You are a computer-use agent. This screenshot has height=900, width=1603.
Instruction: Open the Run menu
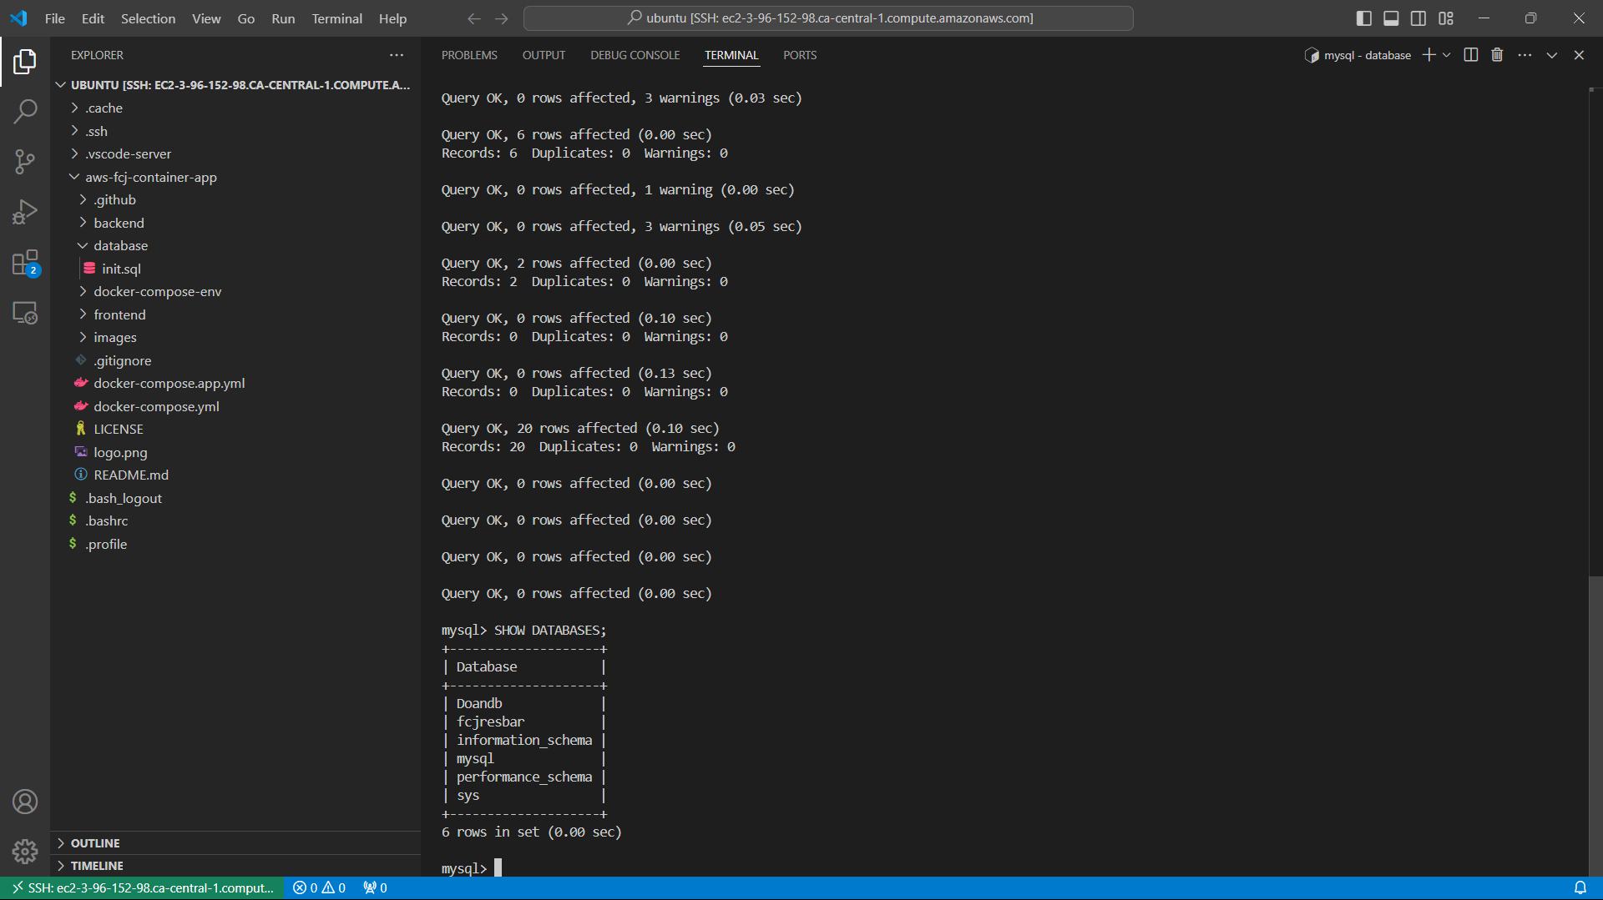point(283,18)
